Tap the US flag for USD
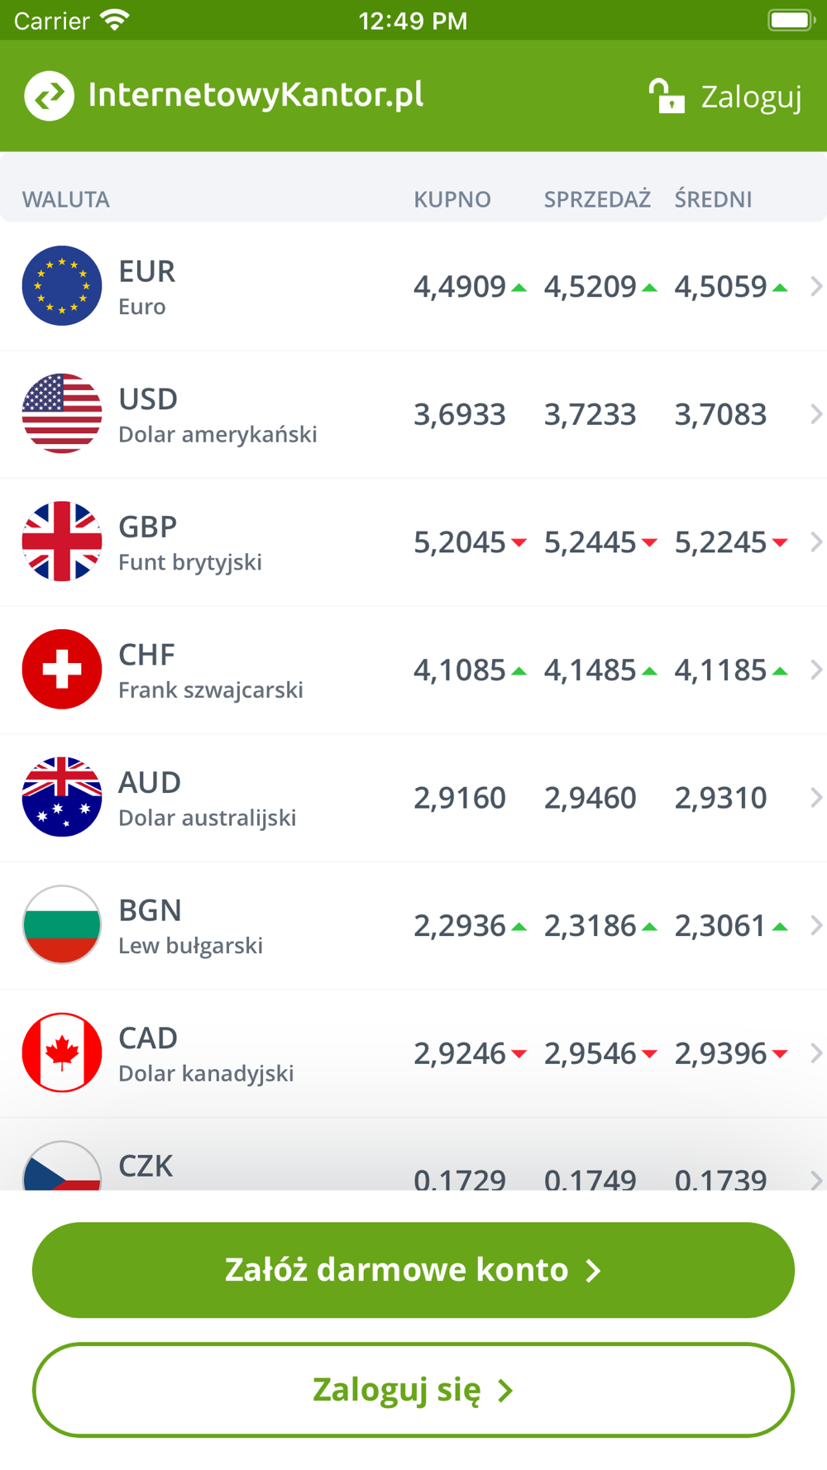827x1470 pixels. point(62,413)
